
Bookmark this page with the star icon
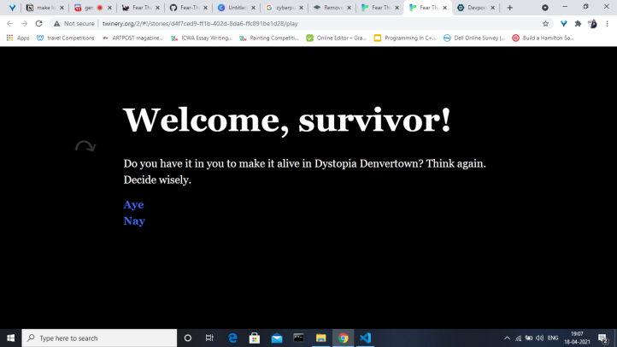pos(545,24)
